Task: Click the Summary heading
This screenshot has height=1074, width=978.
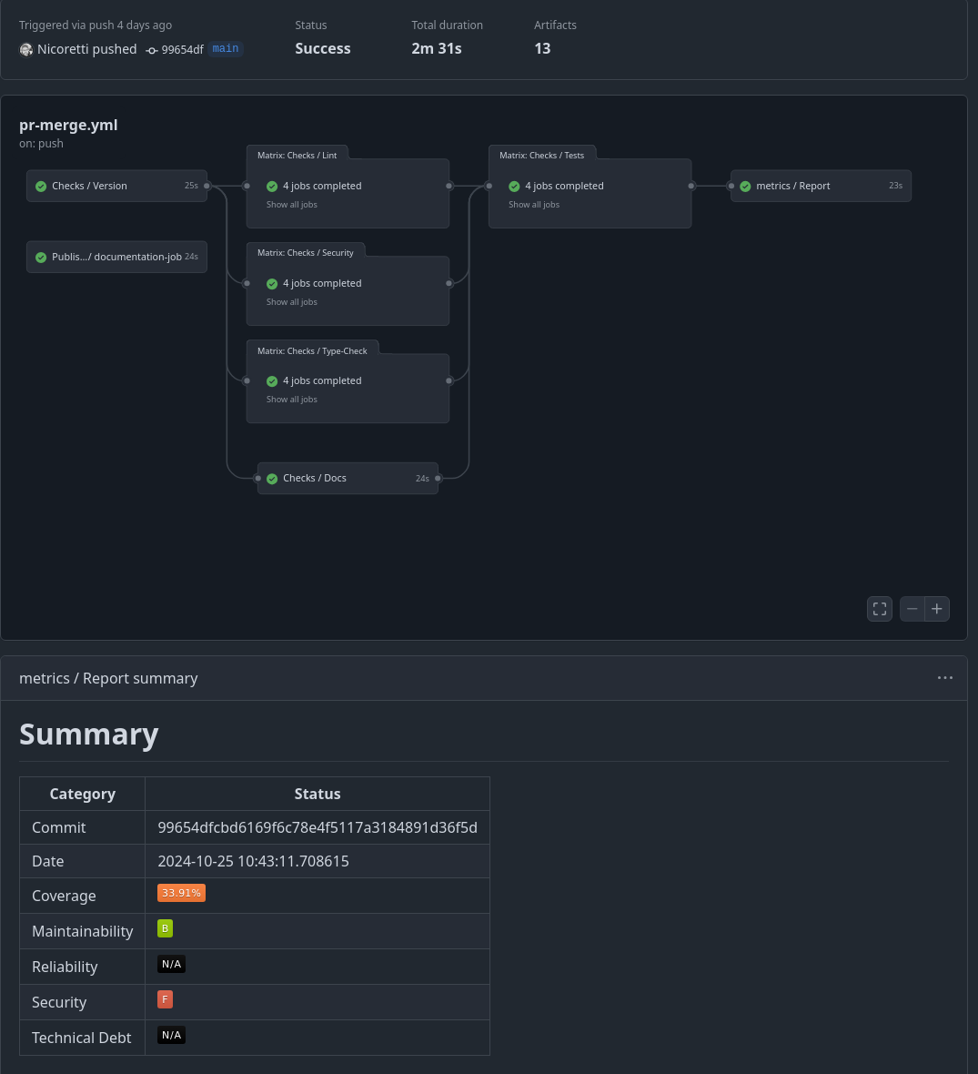Action: [x=89, y=735]
